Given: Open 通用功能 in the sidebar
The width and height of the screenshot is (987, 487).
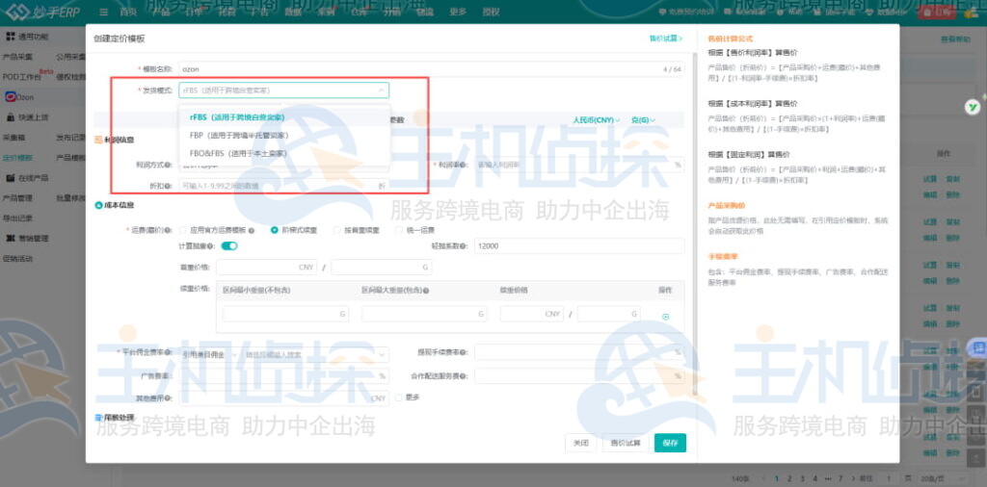Looking at the screenshot, I should click(33, 37).
